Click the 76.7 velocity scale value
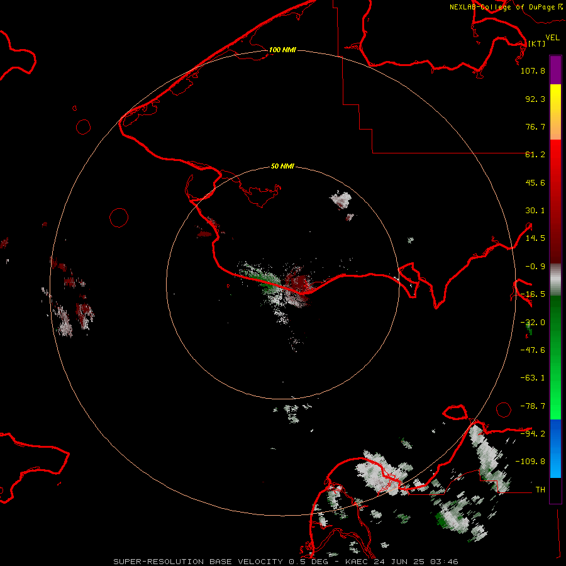 click(x=535, y=126)
